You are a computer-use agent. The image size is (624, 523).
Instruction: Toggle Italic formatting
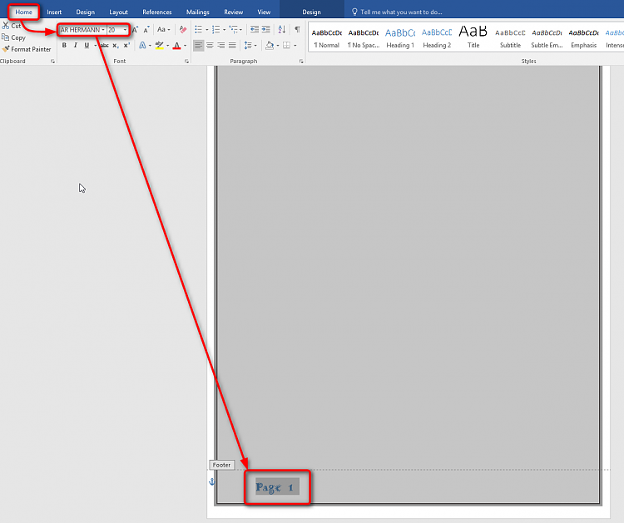tap(75, 46)
